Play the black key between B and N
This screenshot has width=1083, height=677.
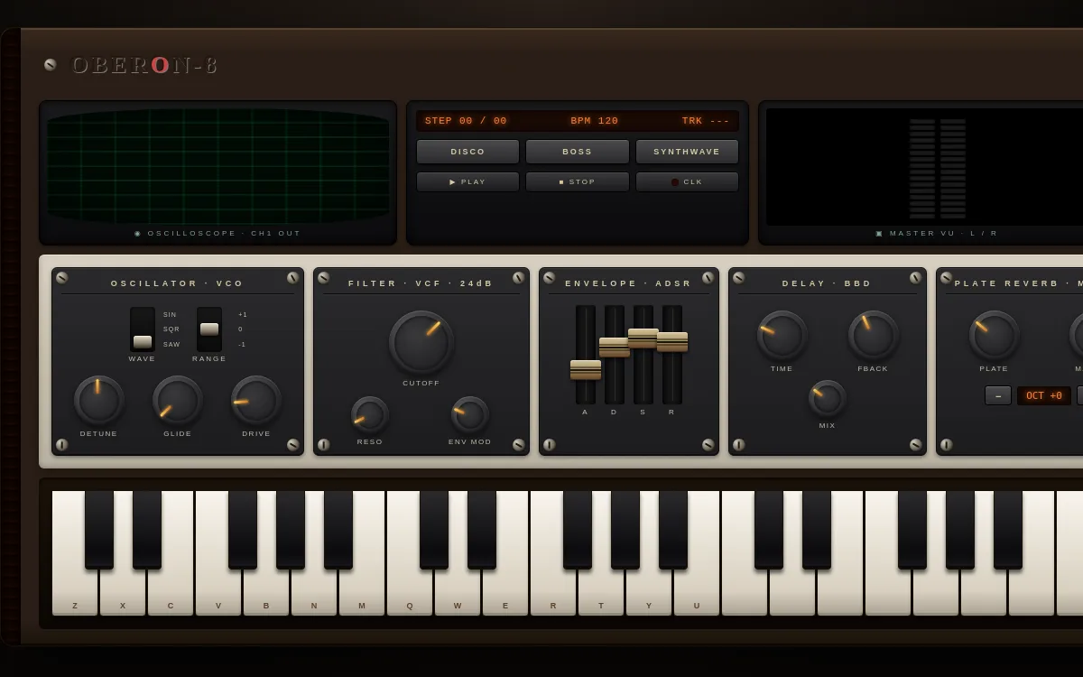291,530
